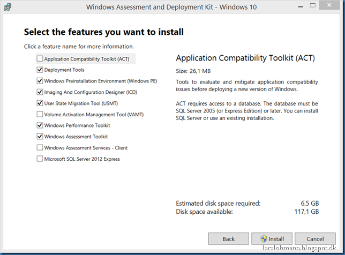Select the Deployment Tools feature name

pyautogui.click(x=64, y=70)
